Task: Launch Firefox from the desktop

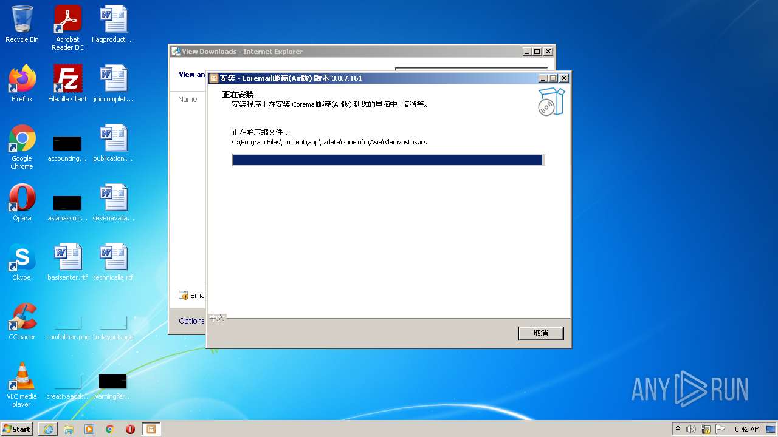Action: pos(22,84)
